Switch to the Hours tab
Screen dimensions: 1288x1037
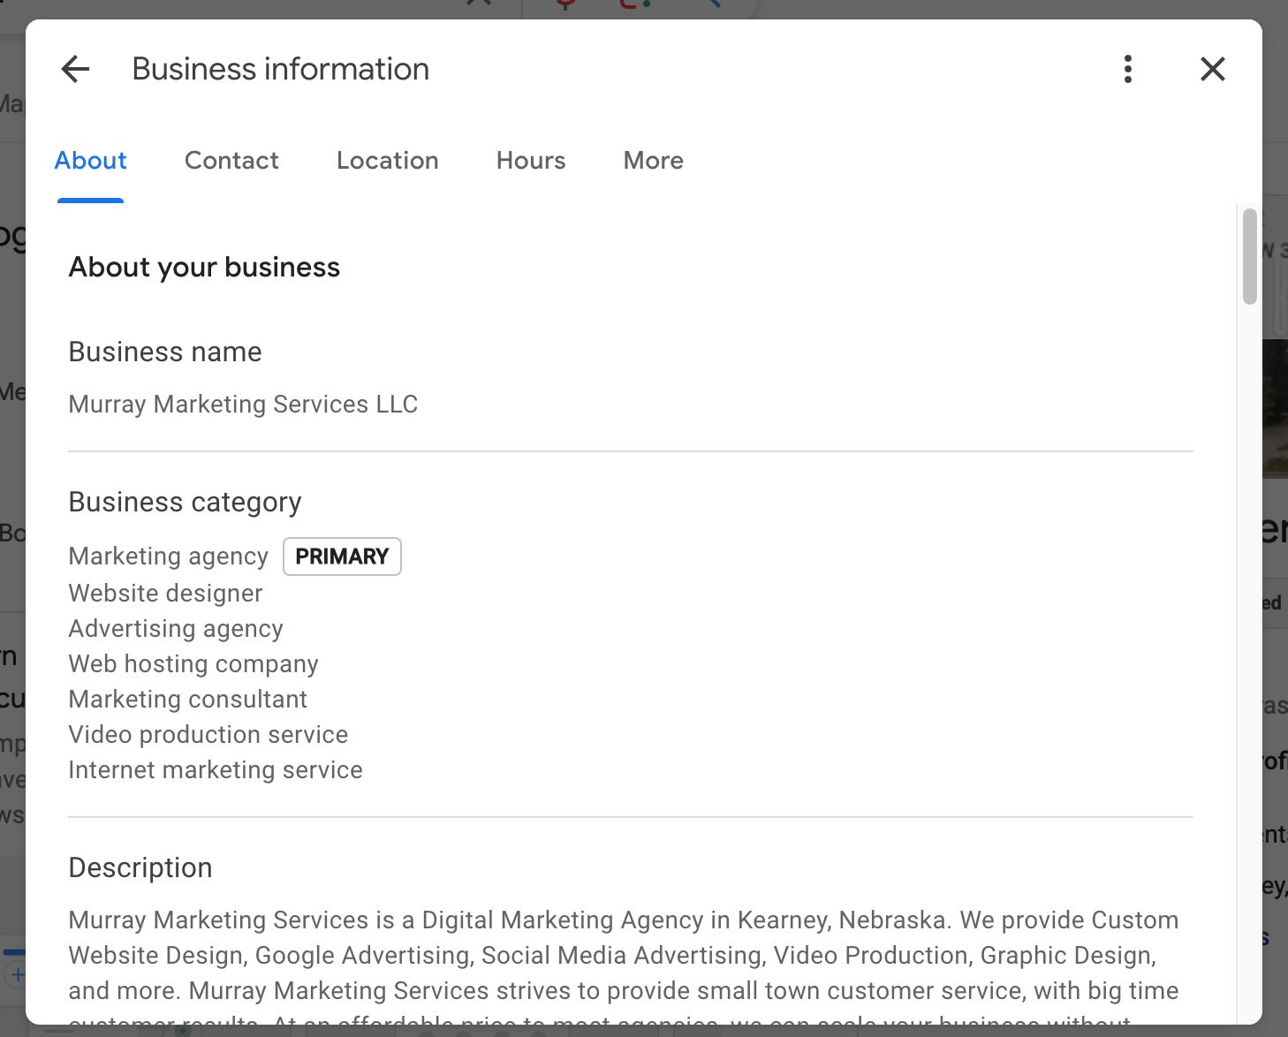pos(531,161)
